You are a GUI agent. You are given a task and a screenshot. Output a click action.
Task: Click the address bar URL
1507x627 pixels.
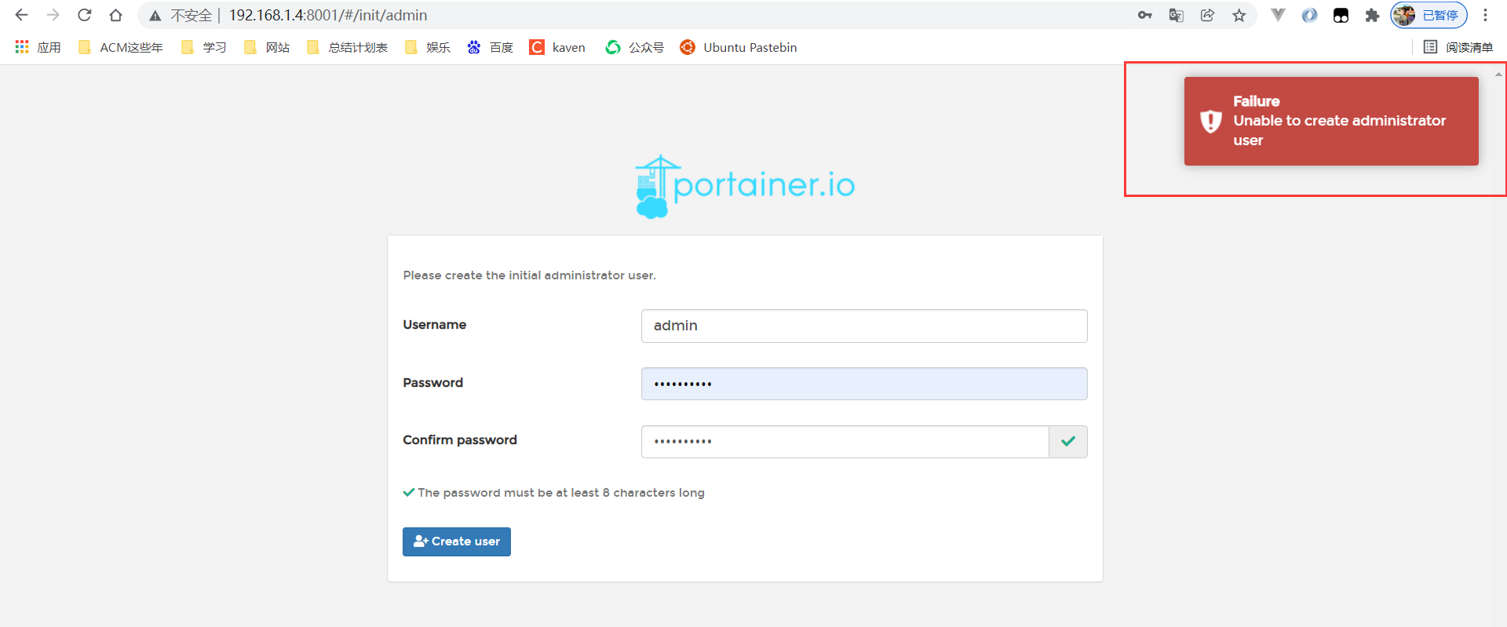point(328,15)
